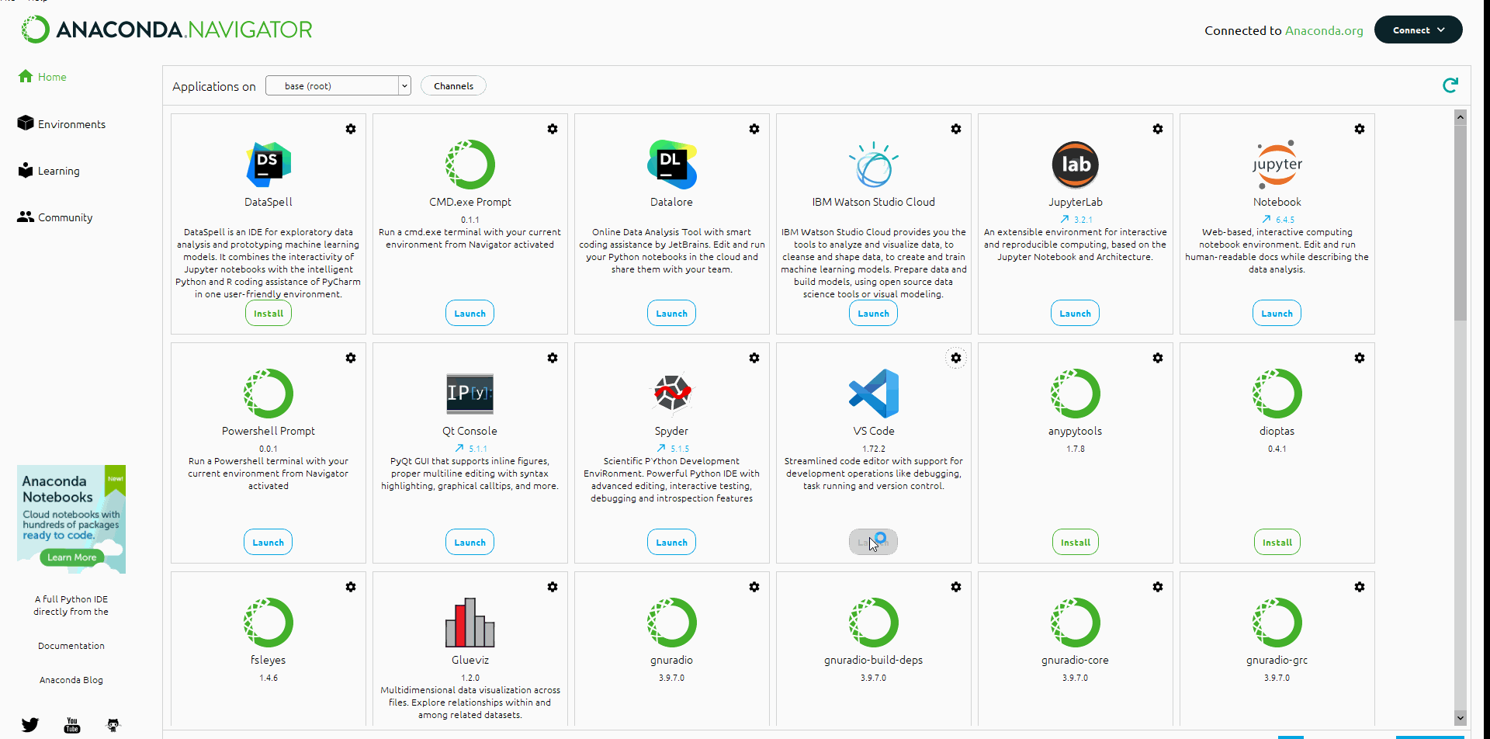Click the Datalore DL logo icon
This screenshot has width=1490, height=739.
(x=672, y=165)
